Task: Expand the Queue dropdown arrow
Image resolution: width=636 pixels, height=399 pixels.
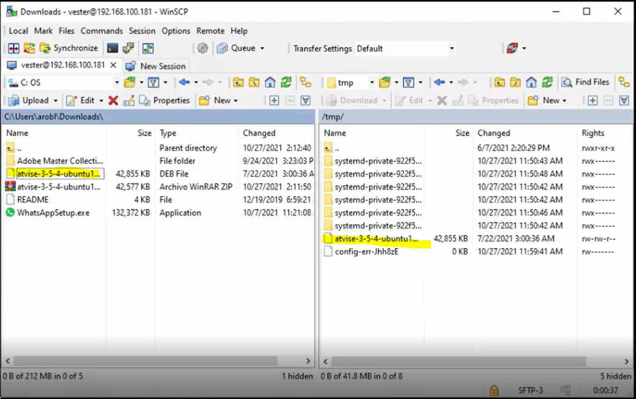Action: tap(262, 48)
